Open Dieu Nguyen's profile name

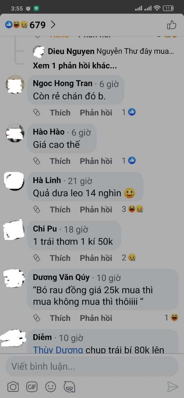(71, 51)
